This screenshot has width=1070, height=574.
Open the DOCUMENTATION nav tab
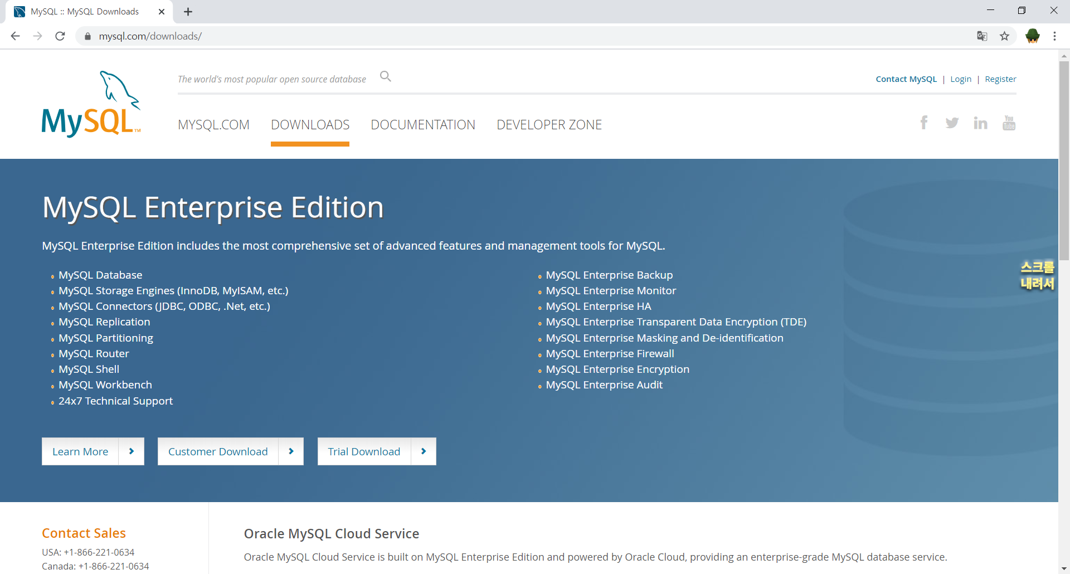pos(423,125)
